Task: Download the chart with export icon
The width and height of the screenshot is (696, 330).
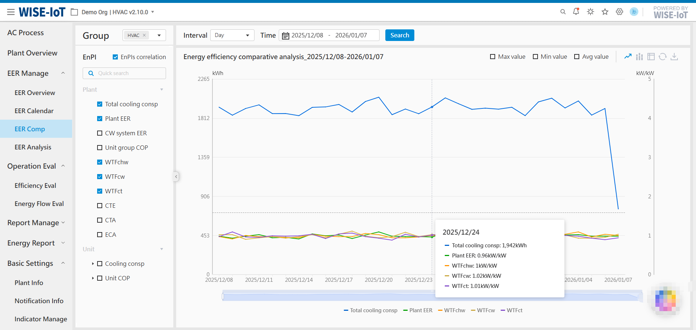Action: coord(674,57)
